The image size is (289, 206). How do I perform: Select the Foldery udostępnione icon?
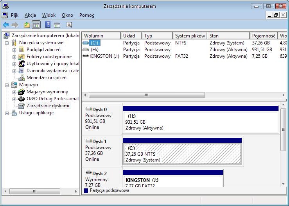[22, 57]
